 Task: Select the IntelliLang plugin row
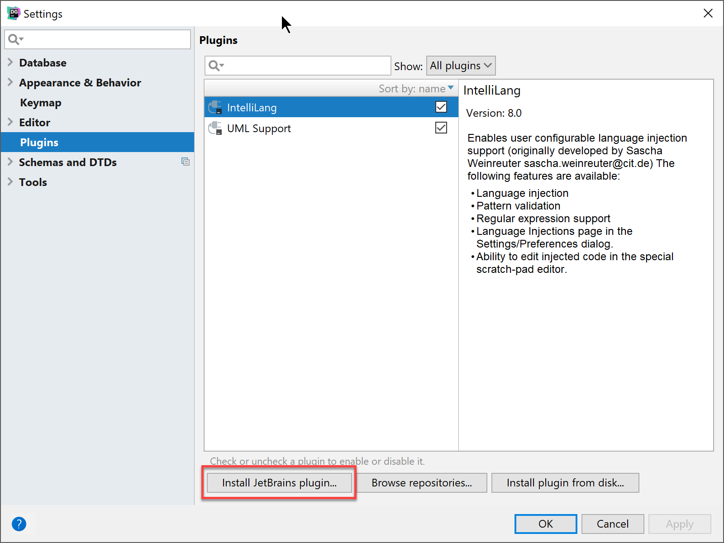tap(331, 107)
